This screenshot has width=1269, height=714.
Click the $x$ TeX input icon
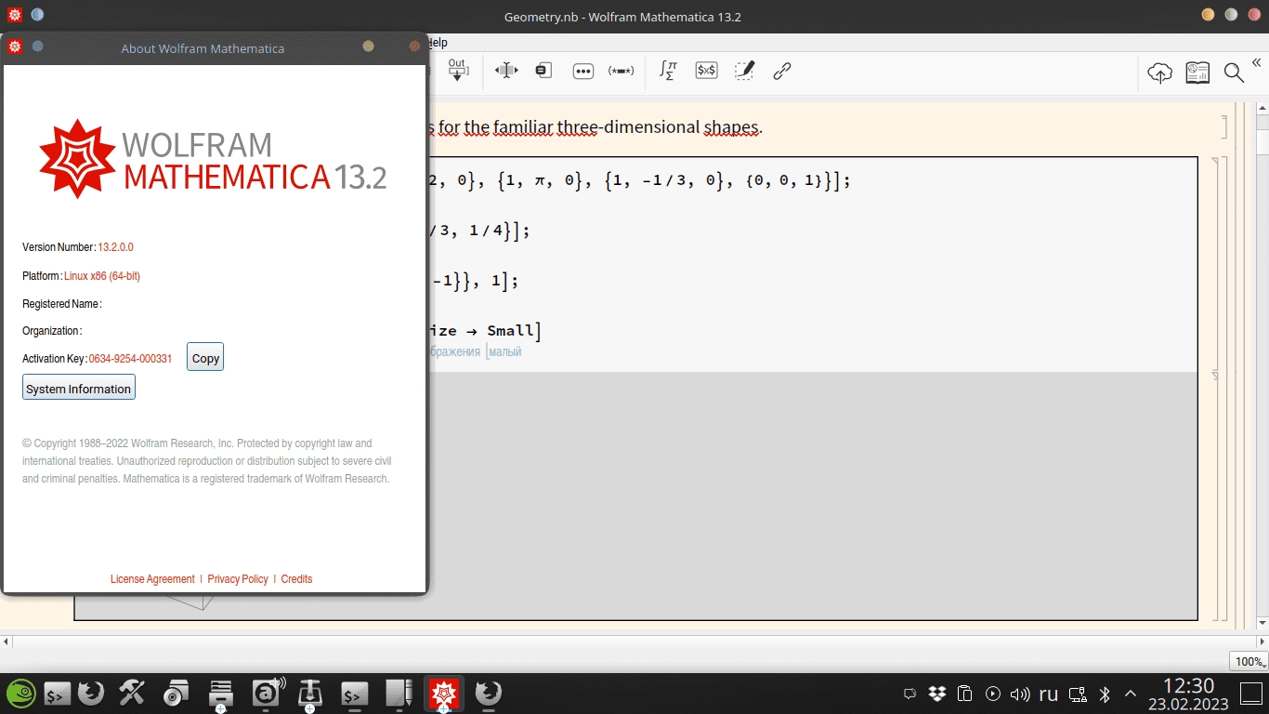707,71
